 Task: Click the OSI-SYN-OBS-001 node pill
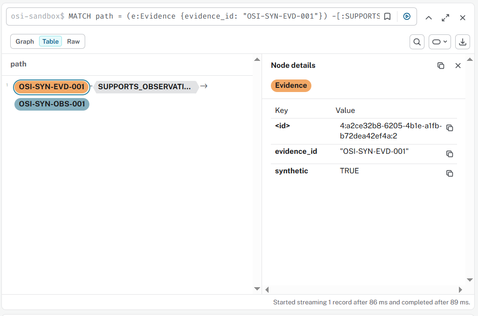pos(52,104)
